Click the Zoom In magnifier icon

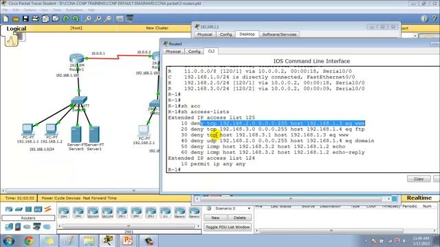pos(87,19)
